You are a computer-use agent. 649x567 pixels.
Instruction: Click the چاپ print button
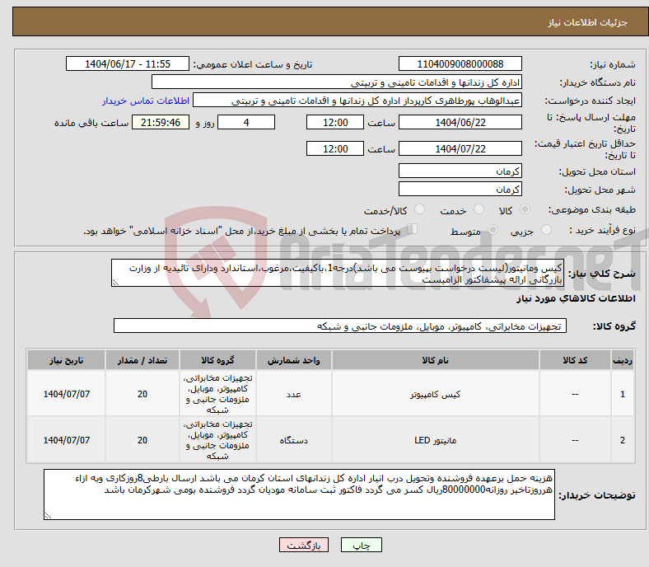coord(361,545)
